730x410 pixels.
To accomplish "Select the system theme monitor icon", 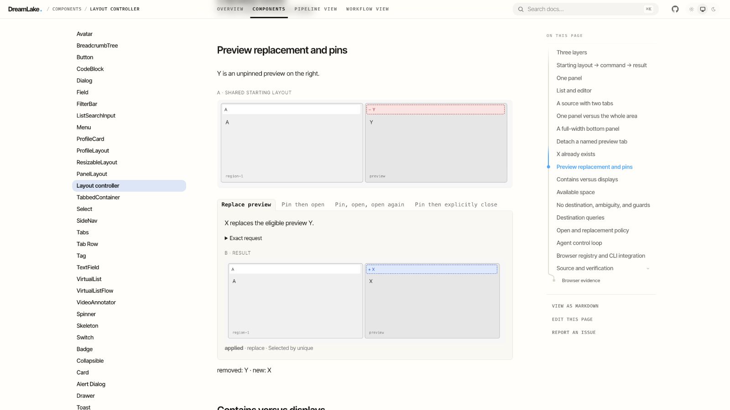I will [703, 9].
